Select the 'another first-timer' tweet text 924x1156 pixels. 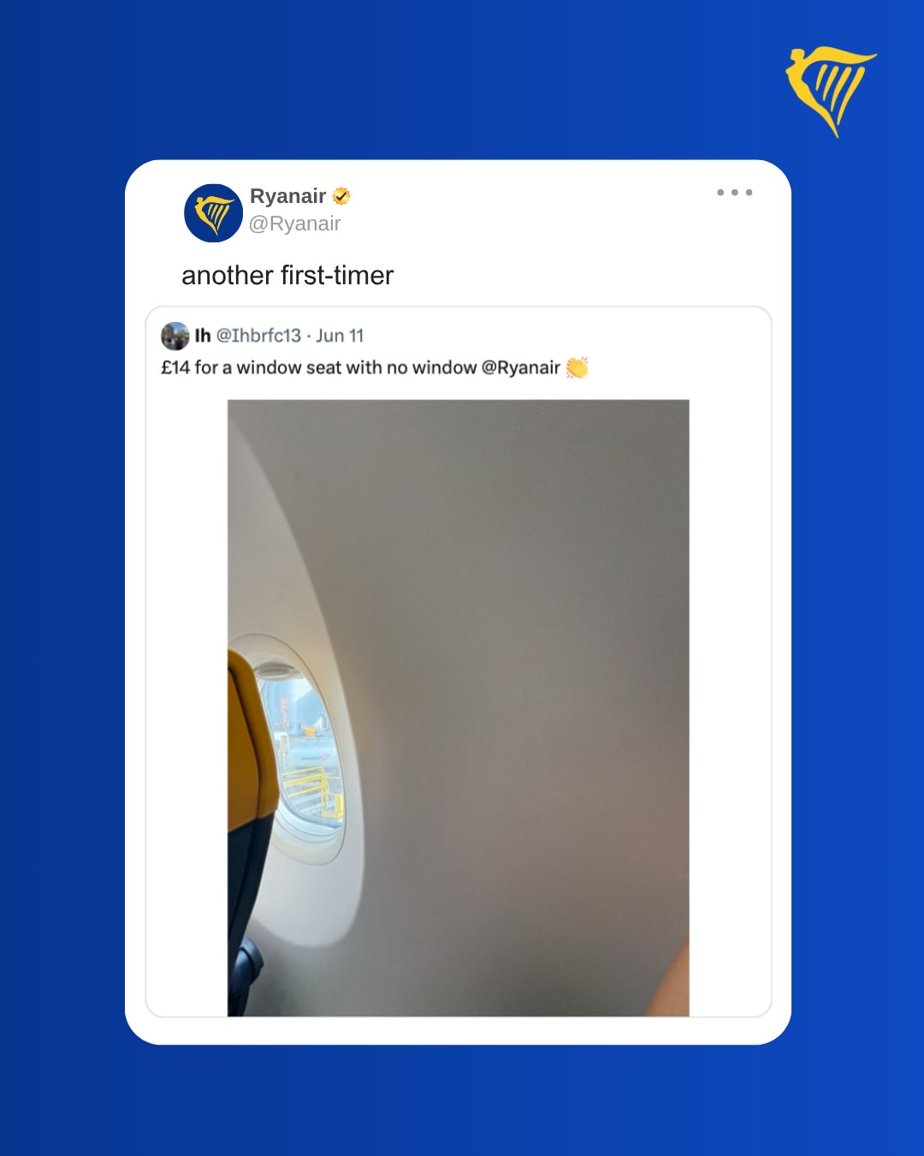[x=287, y=275]
